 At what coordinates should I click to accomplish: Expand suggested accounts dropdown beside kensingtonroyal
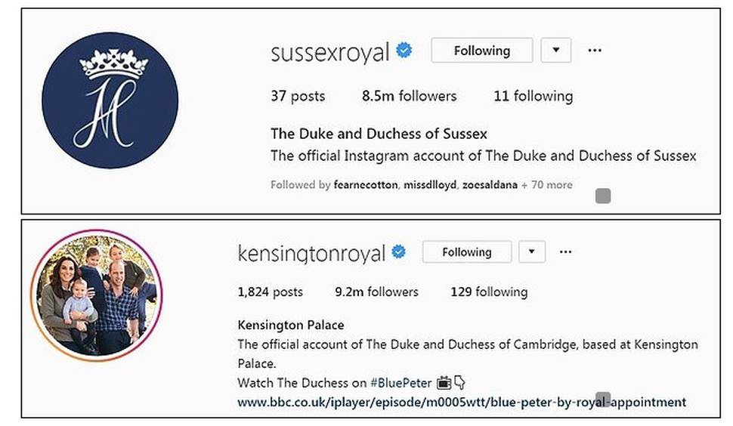pos(532,252)
